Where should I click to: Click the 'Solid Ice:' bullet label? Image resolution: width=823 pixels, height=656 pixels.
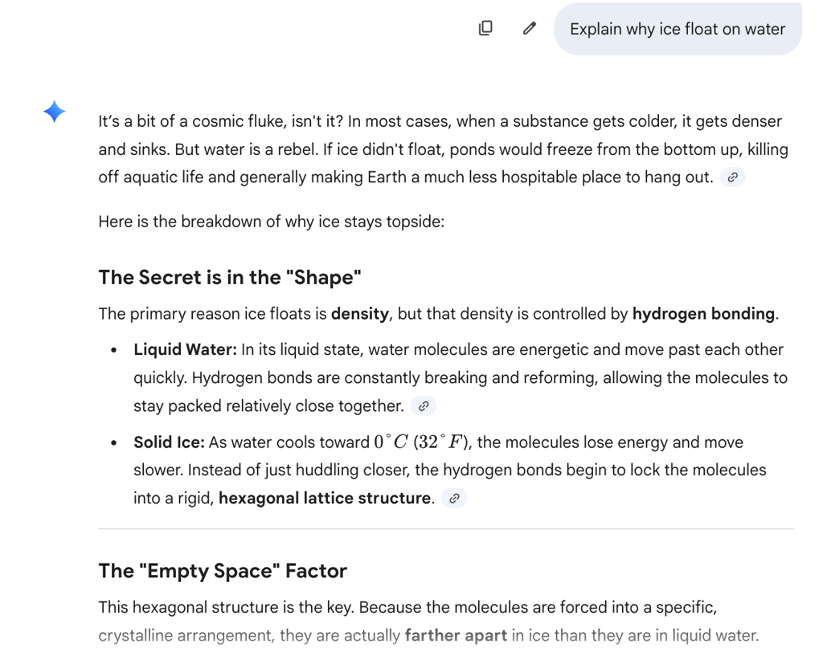169,442
